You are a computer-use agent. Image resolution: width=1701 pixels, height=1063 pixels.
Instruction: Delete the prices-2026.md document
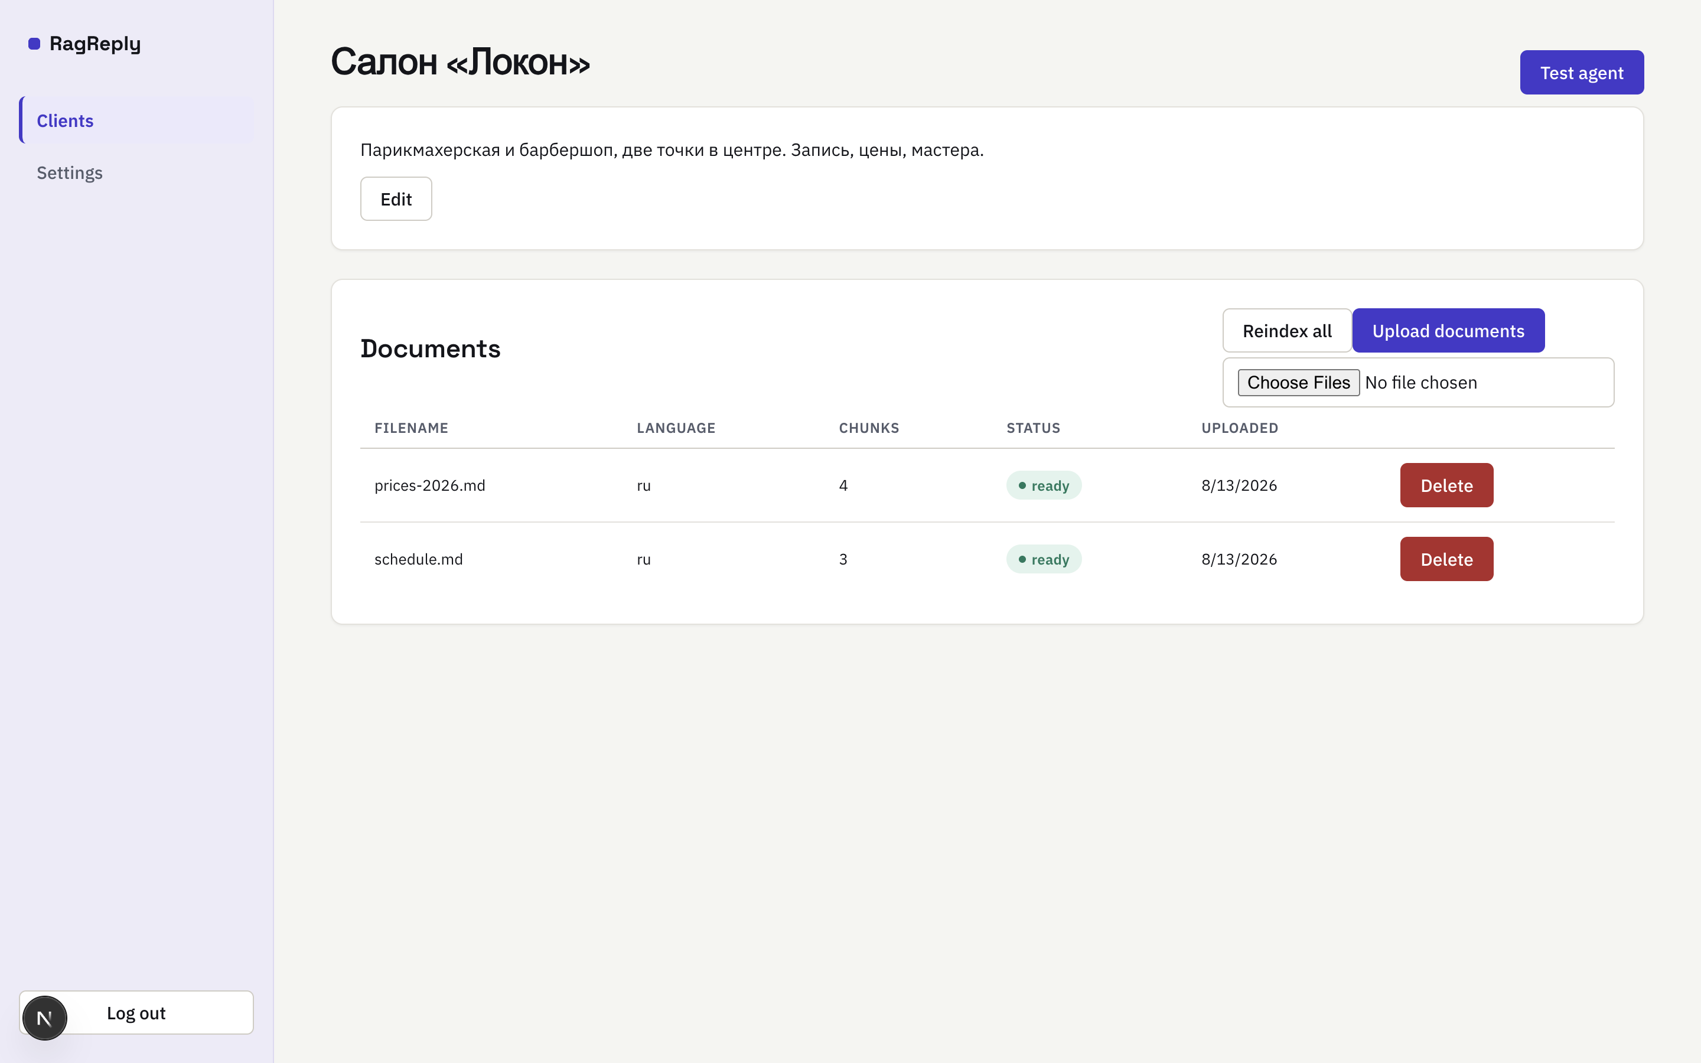1446,485
